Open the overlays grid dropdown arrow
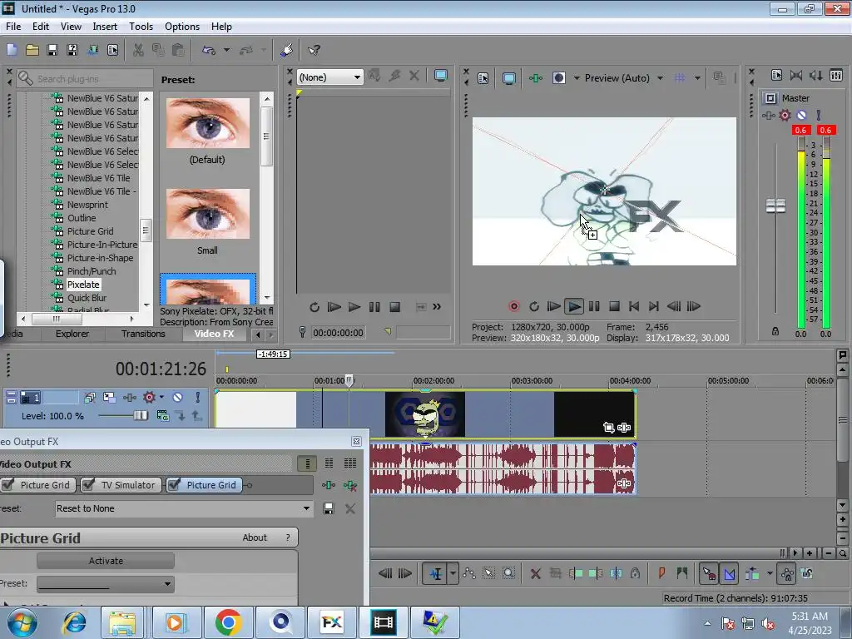This screenshot has height=639, width=852. [x=697, y=78]
